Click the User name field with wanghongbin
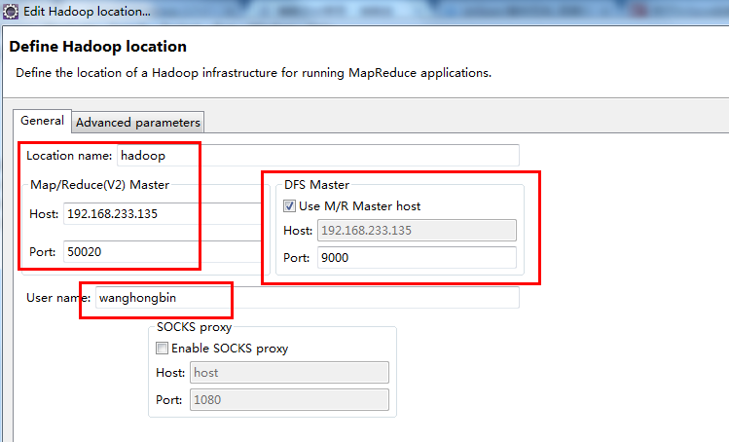This screenshot has height=442, width=729. pos(307,297)
